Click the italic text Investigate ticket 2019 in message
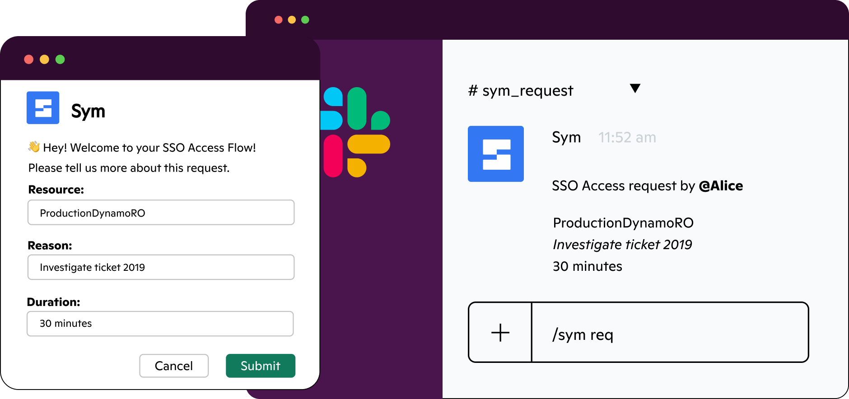This screenshot has width=849, height=399. click(x=622, y=245)
